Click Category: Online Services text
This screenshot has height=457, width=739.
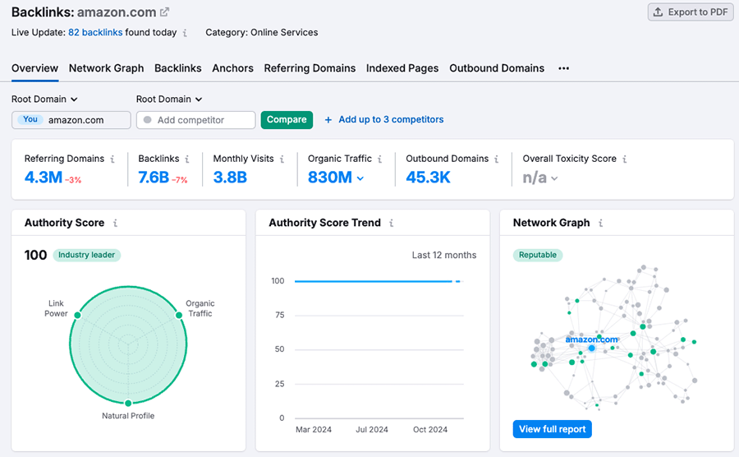point(262,33)
